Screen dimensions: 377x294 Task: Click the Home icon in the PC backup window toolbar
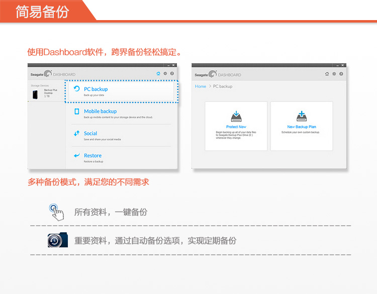327,74
